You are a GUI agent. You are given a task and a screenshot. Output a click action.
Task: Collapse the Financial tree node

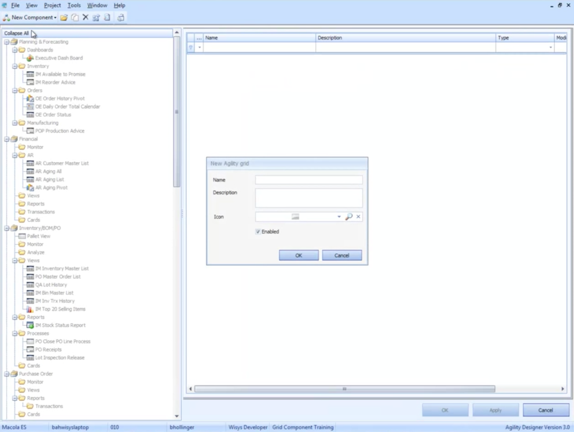(x=7, y=139)
